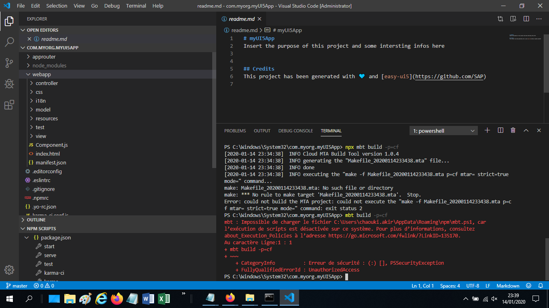Open the Source Control view
The height and width of the screenshot is (308, 549).
click(x=9, y=63)
